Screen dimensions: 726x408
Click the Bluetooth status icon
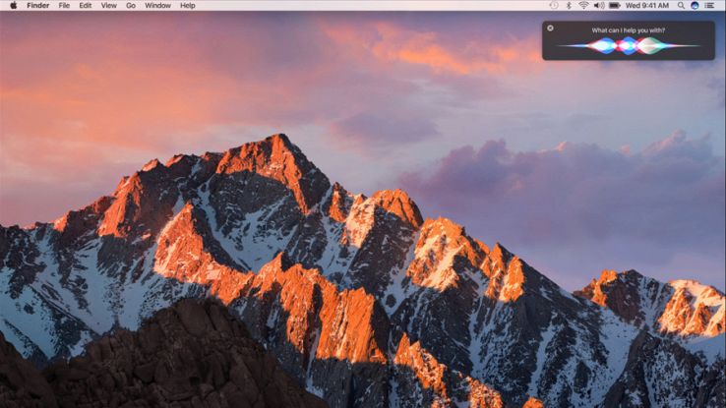tap(569, 6)
